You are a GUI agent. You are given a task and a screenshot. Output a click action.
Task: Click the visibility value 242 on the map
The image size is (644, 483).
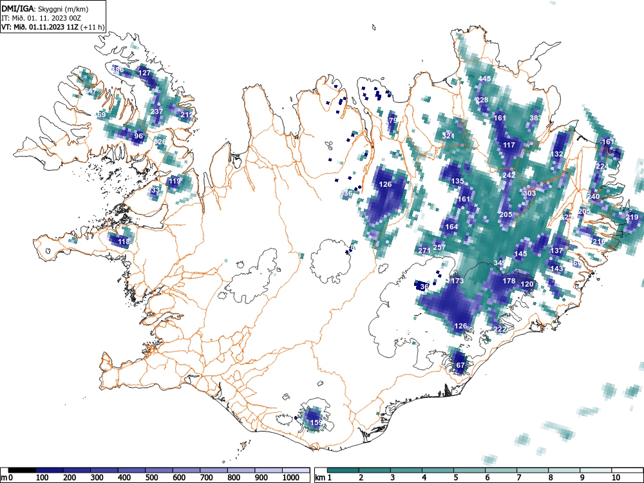pyautogui.click(x=509, y=175)
